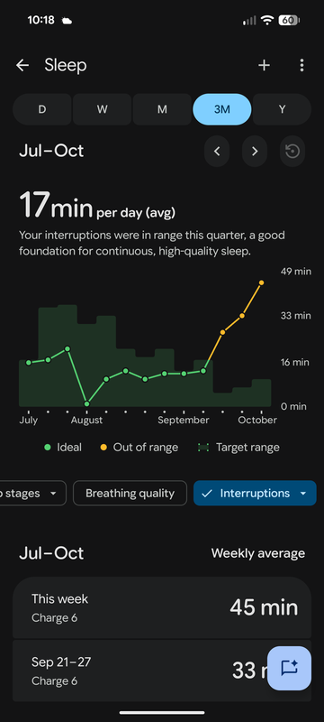Select the Breathing quality chip

click(130, 493)
